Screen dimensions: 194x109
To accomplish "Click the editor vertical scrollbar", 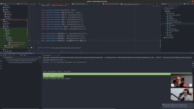I will click(x=160, y=42).
